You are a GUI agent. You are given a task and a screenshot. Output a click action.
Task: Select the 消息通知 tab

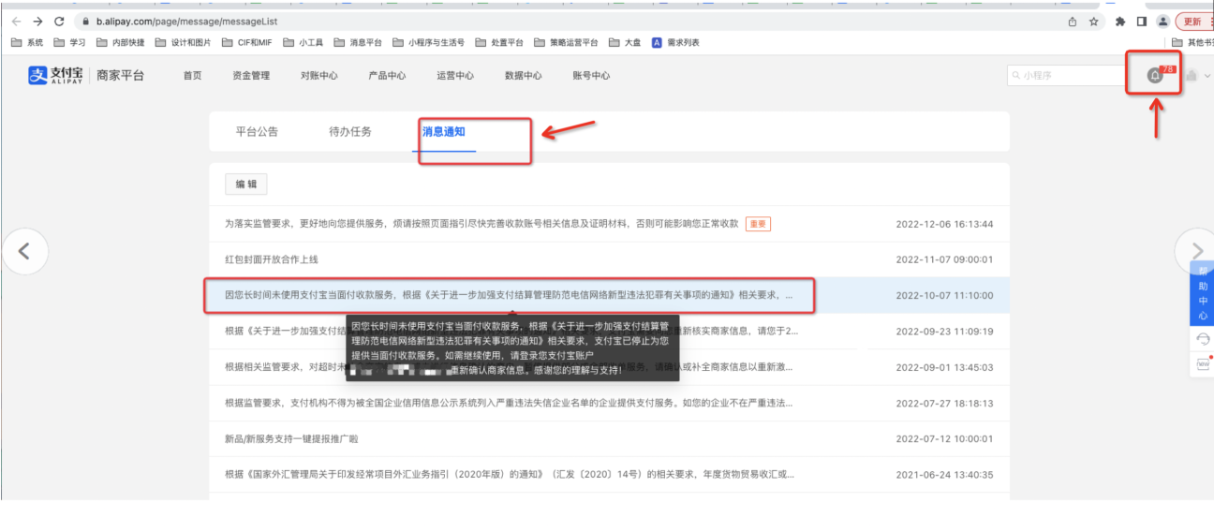point(444,132)
